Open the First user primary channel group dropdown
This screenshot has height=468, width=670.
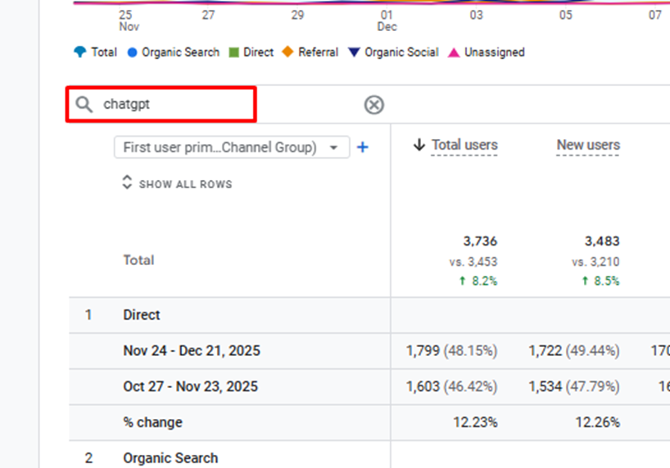tap(230, 147)
